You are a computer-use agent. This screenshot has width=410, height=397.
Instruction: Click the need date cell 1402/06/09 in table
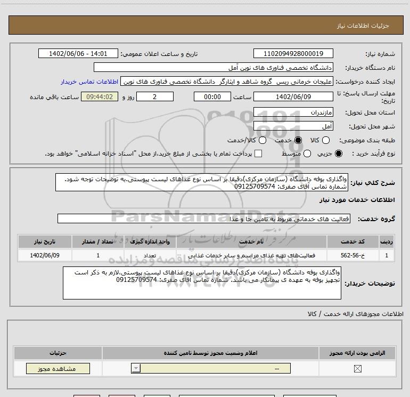(x=45, y=255)
